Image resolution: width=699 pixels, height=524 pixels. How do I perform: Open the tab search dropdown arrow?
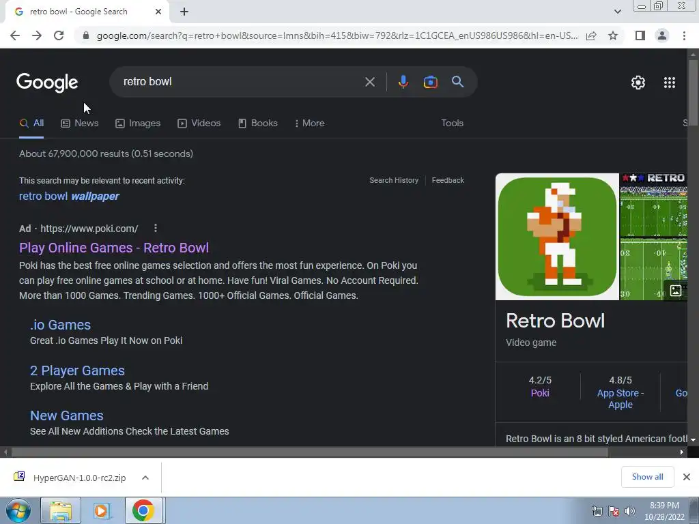pos(617,12)
